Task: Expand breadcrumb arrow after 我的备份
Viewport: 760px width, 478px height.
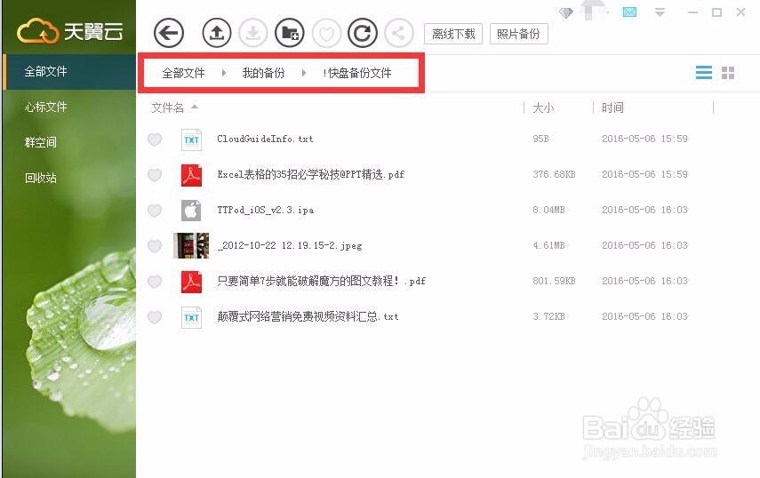Action: click(303, 73)
